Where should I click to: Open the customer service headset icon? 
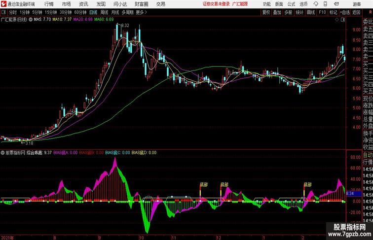[316, 4]
